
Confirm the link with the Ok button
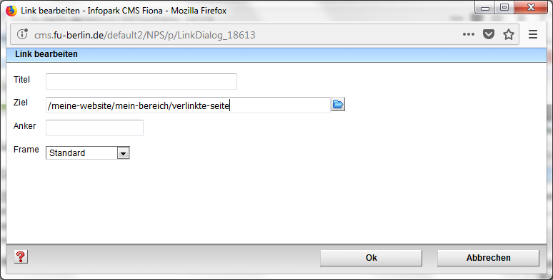click(371, 258)
